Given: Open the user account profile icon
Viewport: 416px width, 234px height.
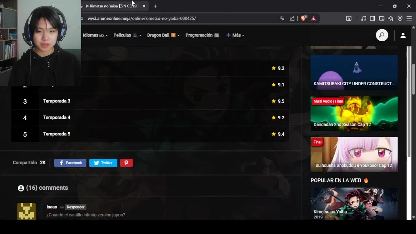Looking at the screenshot, I should click(403, 35).
